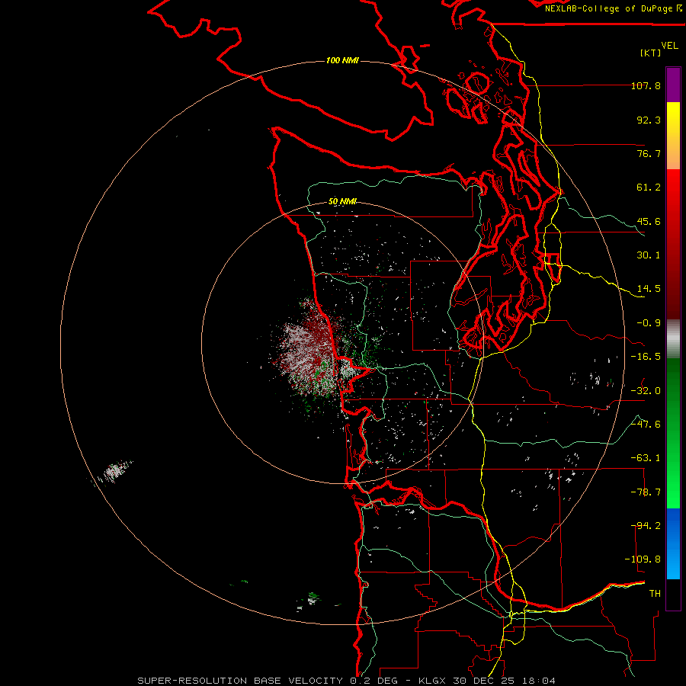Click the 107.8 legend value
The height and width of the screenshot is (686, 686).
(646, 85)
